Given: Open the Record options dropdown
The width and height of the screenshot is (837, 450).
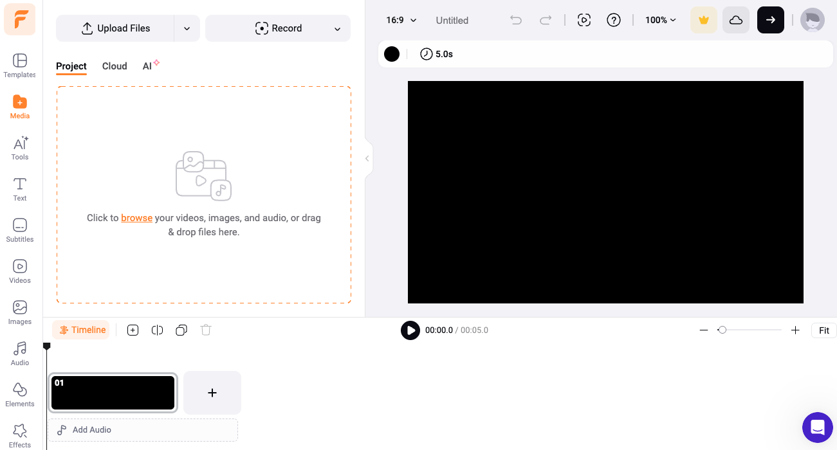Looking at the screenshot, I should (x=337, y=28).
